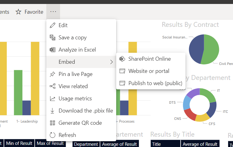
Task: Click the QR code icon
Action: tap(52, 123)
